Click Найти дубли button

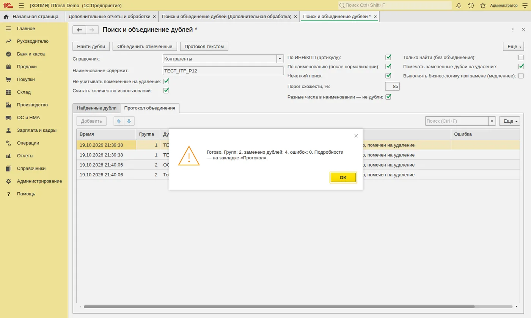91,47
